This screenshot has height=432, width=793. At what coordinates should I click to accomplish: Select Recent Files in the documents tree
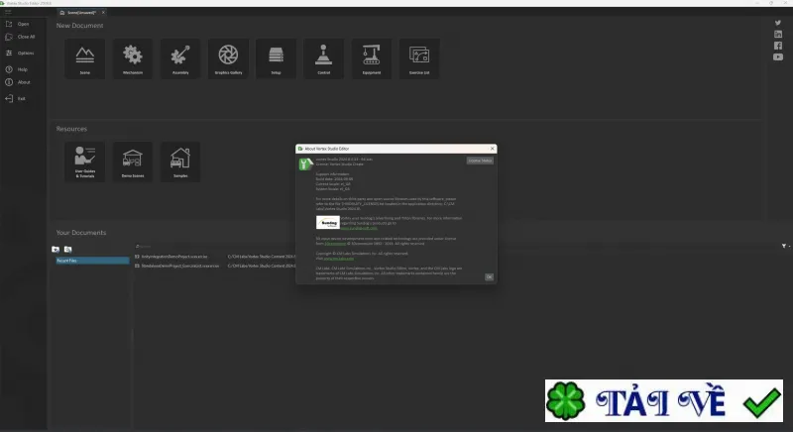[x=92, y=261]
